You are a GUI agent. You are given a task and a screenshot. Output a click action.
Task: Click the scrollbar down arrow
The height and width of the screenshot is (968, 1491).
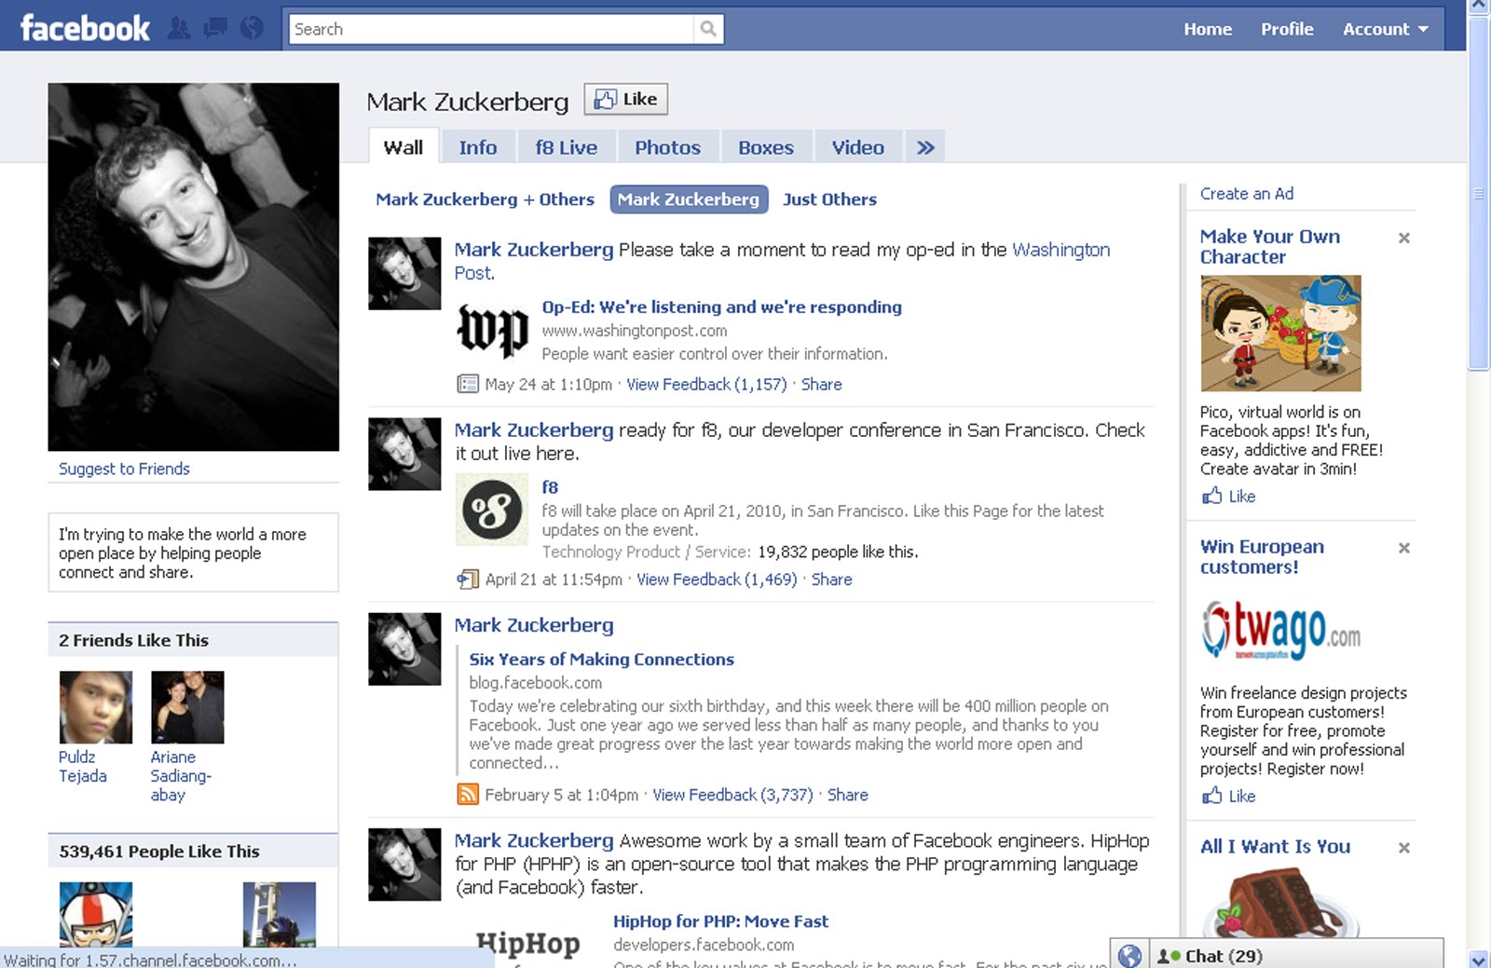1479,959
